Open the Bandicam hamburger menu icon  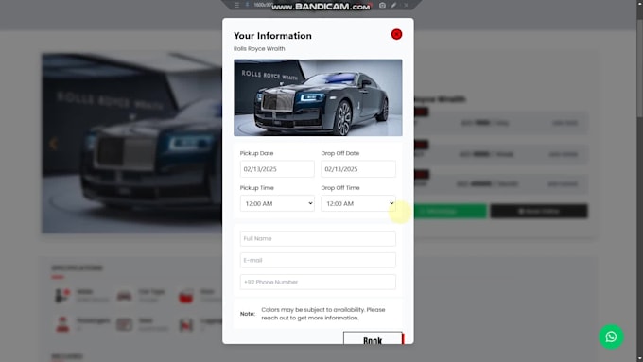click(x=236, y=5)
